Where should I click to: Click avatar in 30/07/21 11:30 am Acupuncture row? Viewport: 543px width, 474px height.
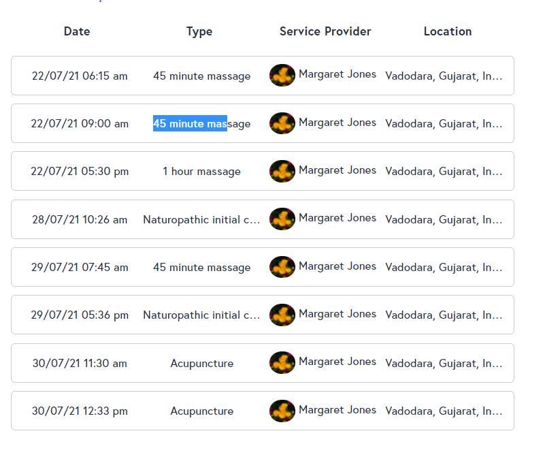(282, 363)
